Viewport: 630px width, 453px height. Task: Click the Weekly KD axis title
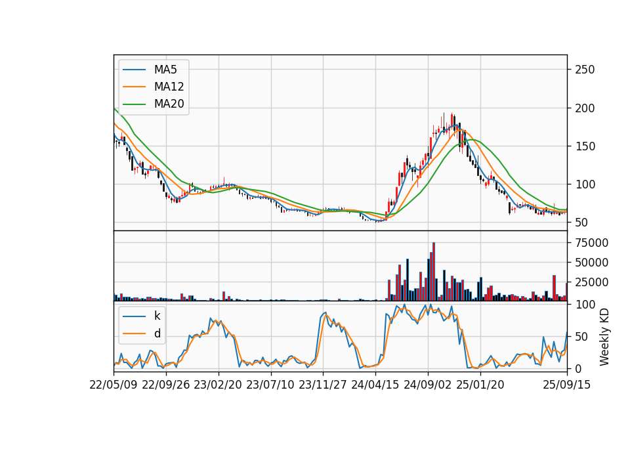pyautogui.click(x=604, y=337)
